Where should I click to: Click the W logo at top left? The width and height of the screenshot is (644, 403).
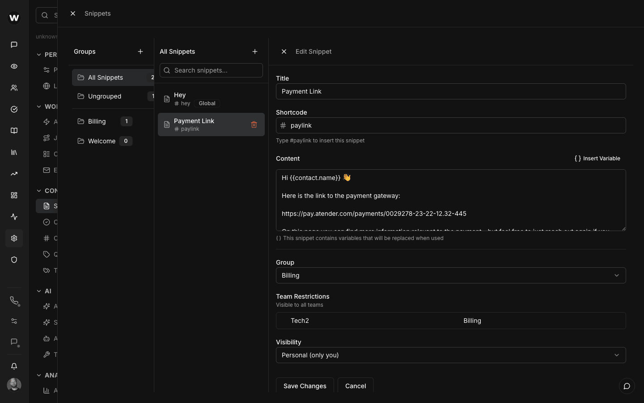click(x=14, y=18)
